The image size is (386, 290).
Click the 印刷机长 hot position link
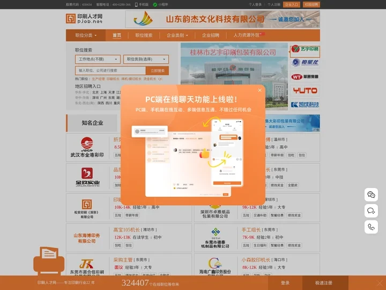[x=113, y=79]
